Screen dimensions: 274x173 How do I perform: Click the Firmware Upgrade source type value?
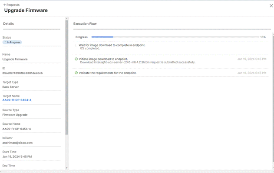[15, 115]
